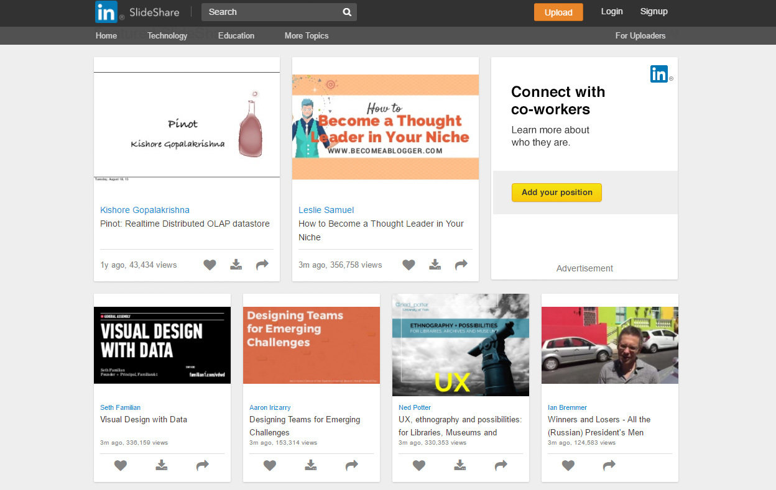Image resolution: width=776 pixels, height=490 pixels.
Task: Click the 'Connect with co-workers' ad headline
Action: point(558,101)
